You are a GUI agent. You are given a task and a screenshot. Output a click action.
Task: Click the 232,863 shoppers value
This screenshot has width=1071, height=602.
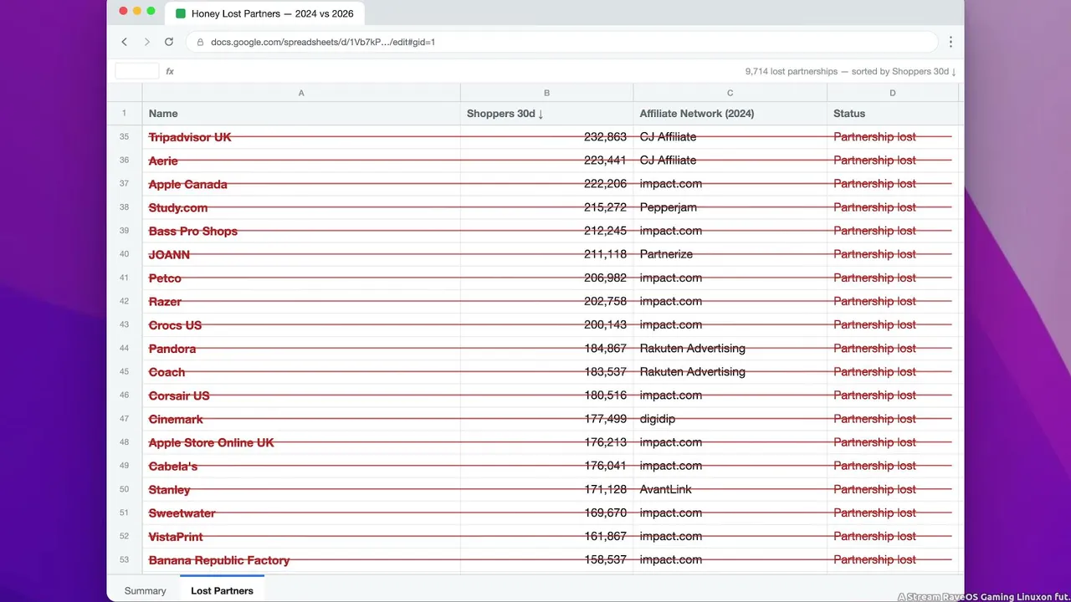click(605, 137)
